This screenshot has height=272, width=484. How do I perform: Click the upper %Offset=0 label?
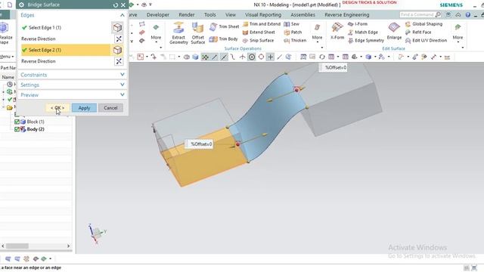pyautogui.click(x=333, y=67)
